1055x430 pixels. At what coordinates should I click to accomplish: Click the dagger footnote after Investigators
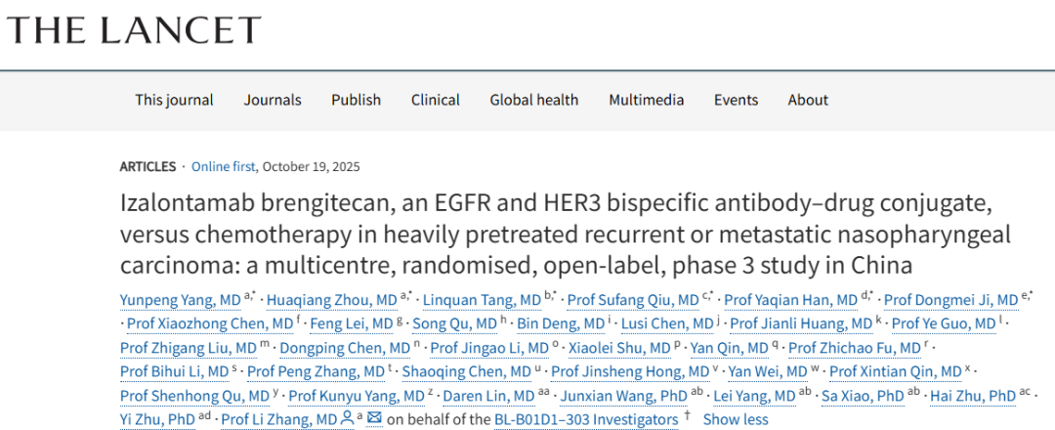click(688, 417)
